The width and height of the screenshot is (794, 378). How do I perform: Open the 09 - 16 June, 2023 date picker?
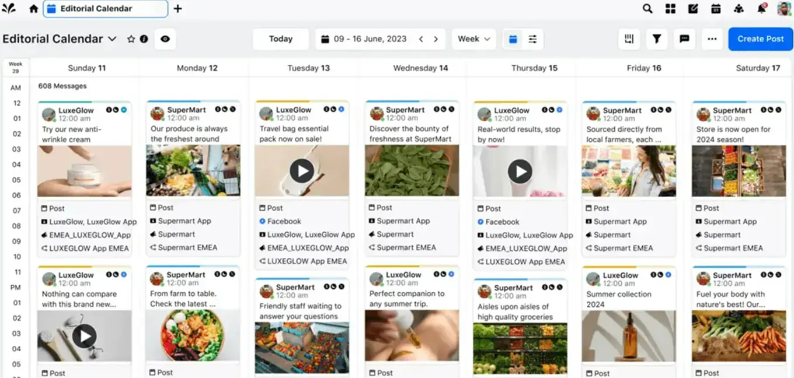(364, 39)
